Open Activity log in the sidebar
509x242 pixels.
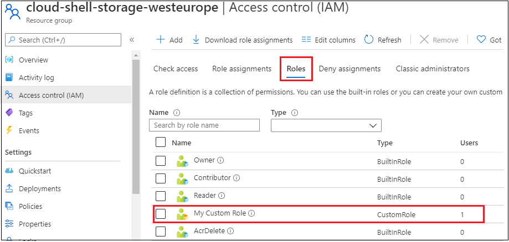[x=37, y=78]
